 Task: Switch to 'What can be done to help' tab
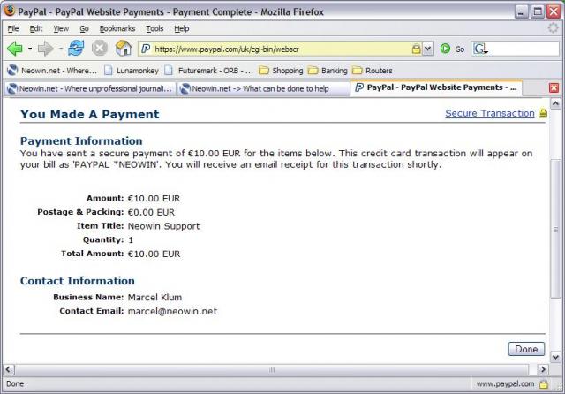pos(263,88)
